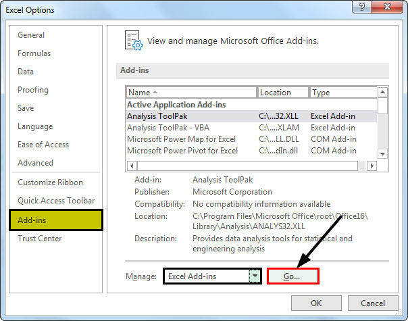Click the add-in list scroll up arrow

(x=382, y=92)
